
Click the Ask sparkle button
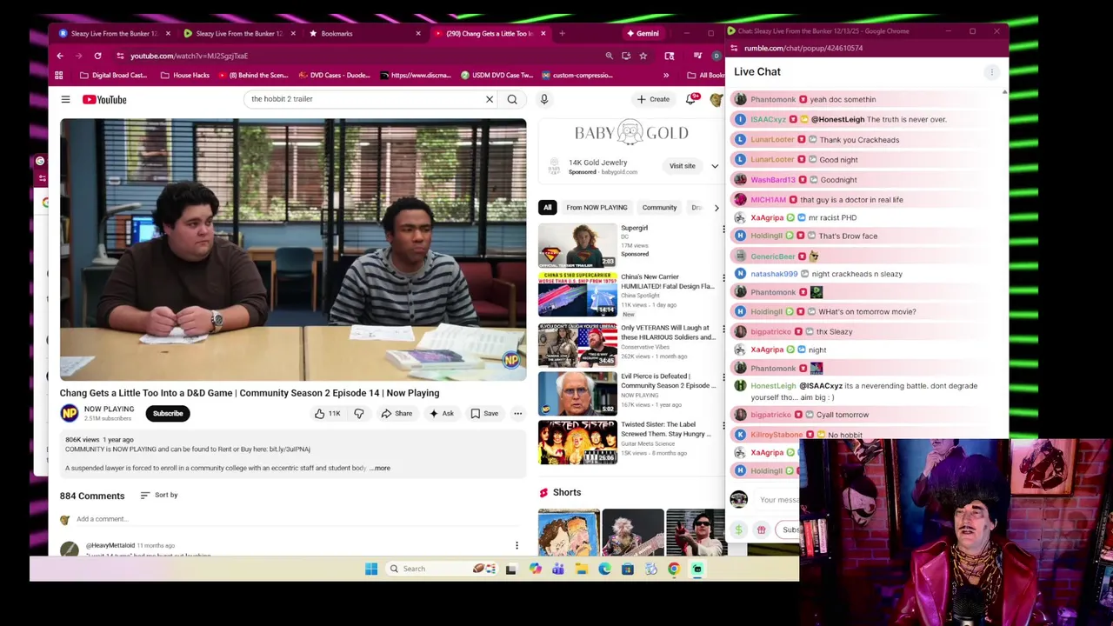pyautogui.click(x=442, y=414)
